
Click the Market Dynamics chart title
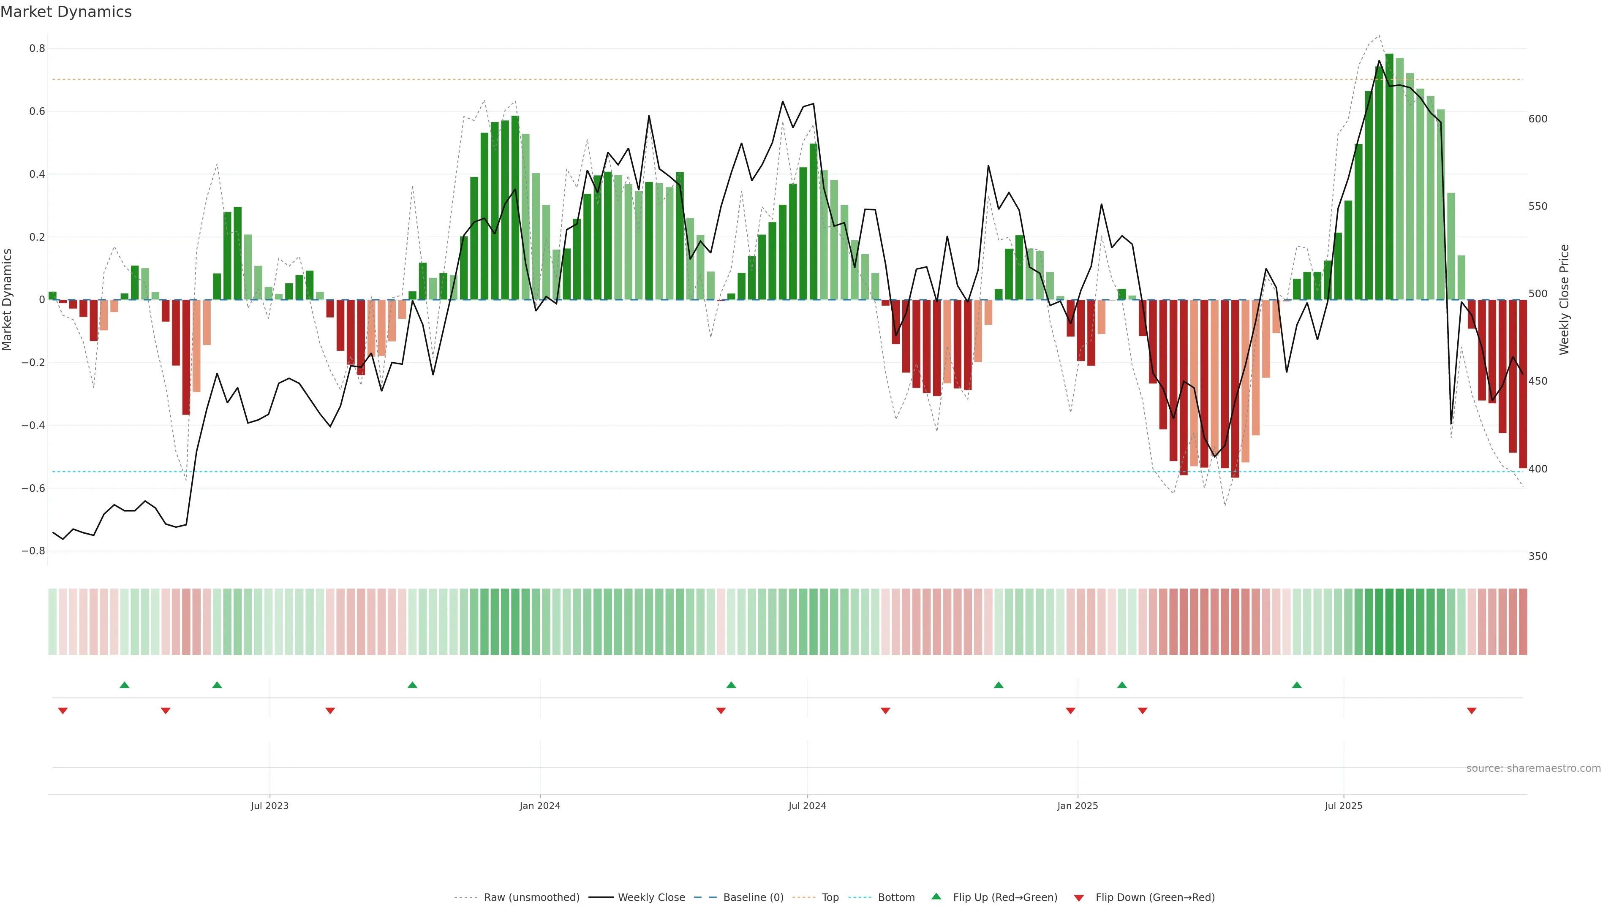click(66, 12)
